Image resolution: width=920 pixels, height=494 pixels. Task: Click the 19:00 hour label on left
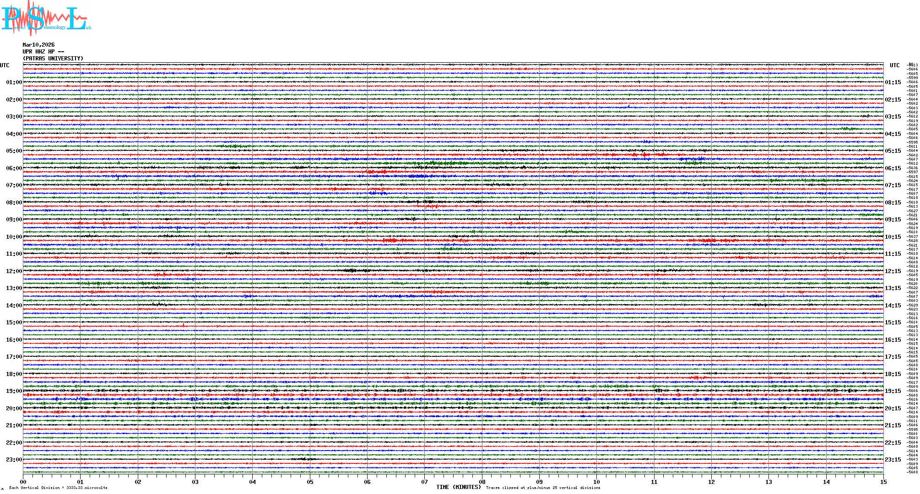point(14,391)
